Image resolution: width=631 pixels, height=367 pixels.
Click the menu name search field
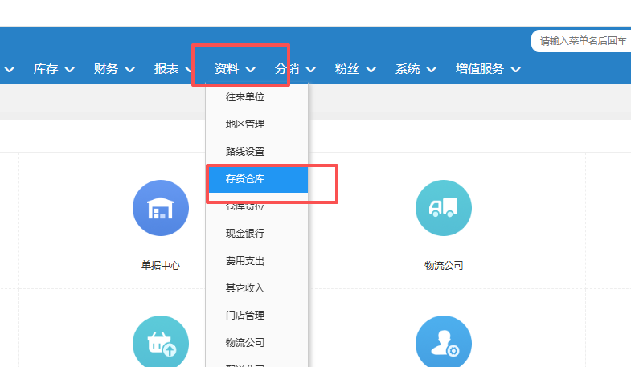coord(581,41)
